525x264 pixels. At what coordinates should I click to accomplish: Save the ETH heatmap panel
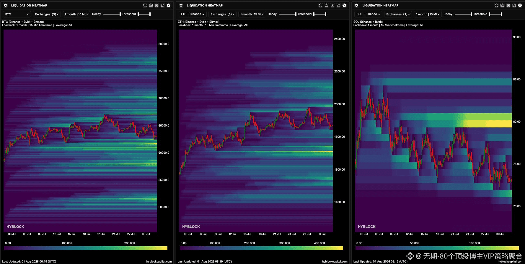(x=332, y=5)
